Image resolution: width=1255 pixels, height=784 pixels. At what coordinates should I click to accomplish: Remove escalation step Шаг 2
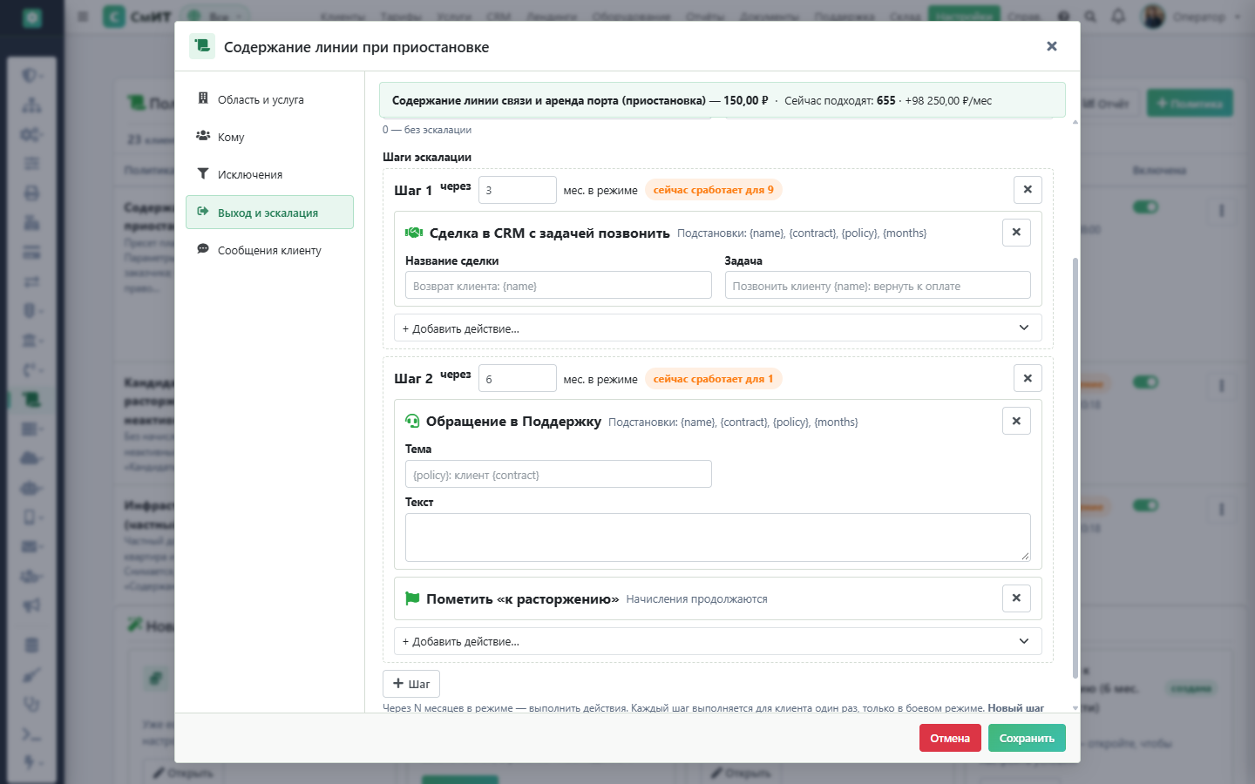1028,378
